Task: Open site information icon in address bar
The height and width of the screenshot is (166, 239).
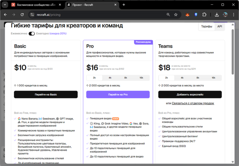Action: coord(32,15)
